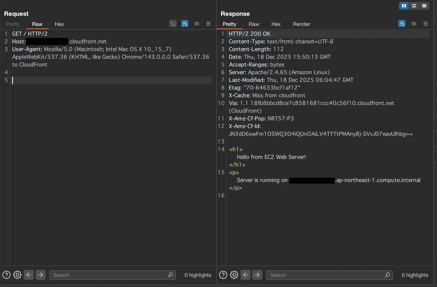Screen dimensions: 437x287
Task: Toggle \n show newlines in Response pane
Action: click(x=414, y=24)
